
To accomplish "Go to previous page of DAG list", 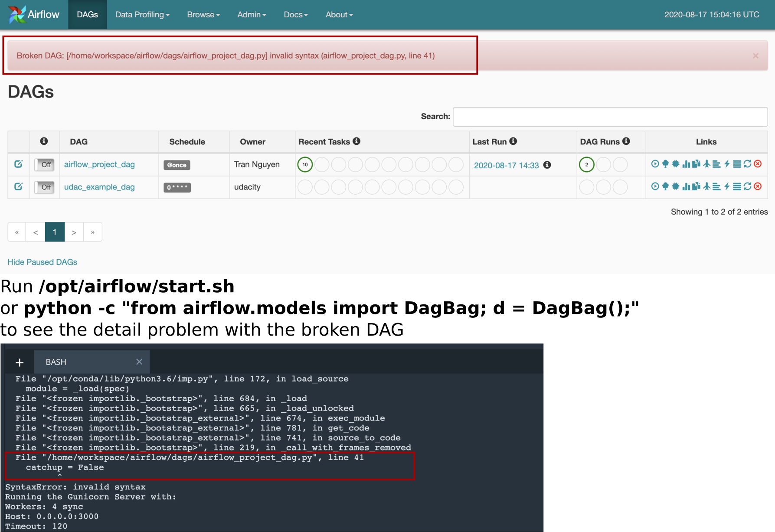I will [36, 232].
